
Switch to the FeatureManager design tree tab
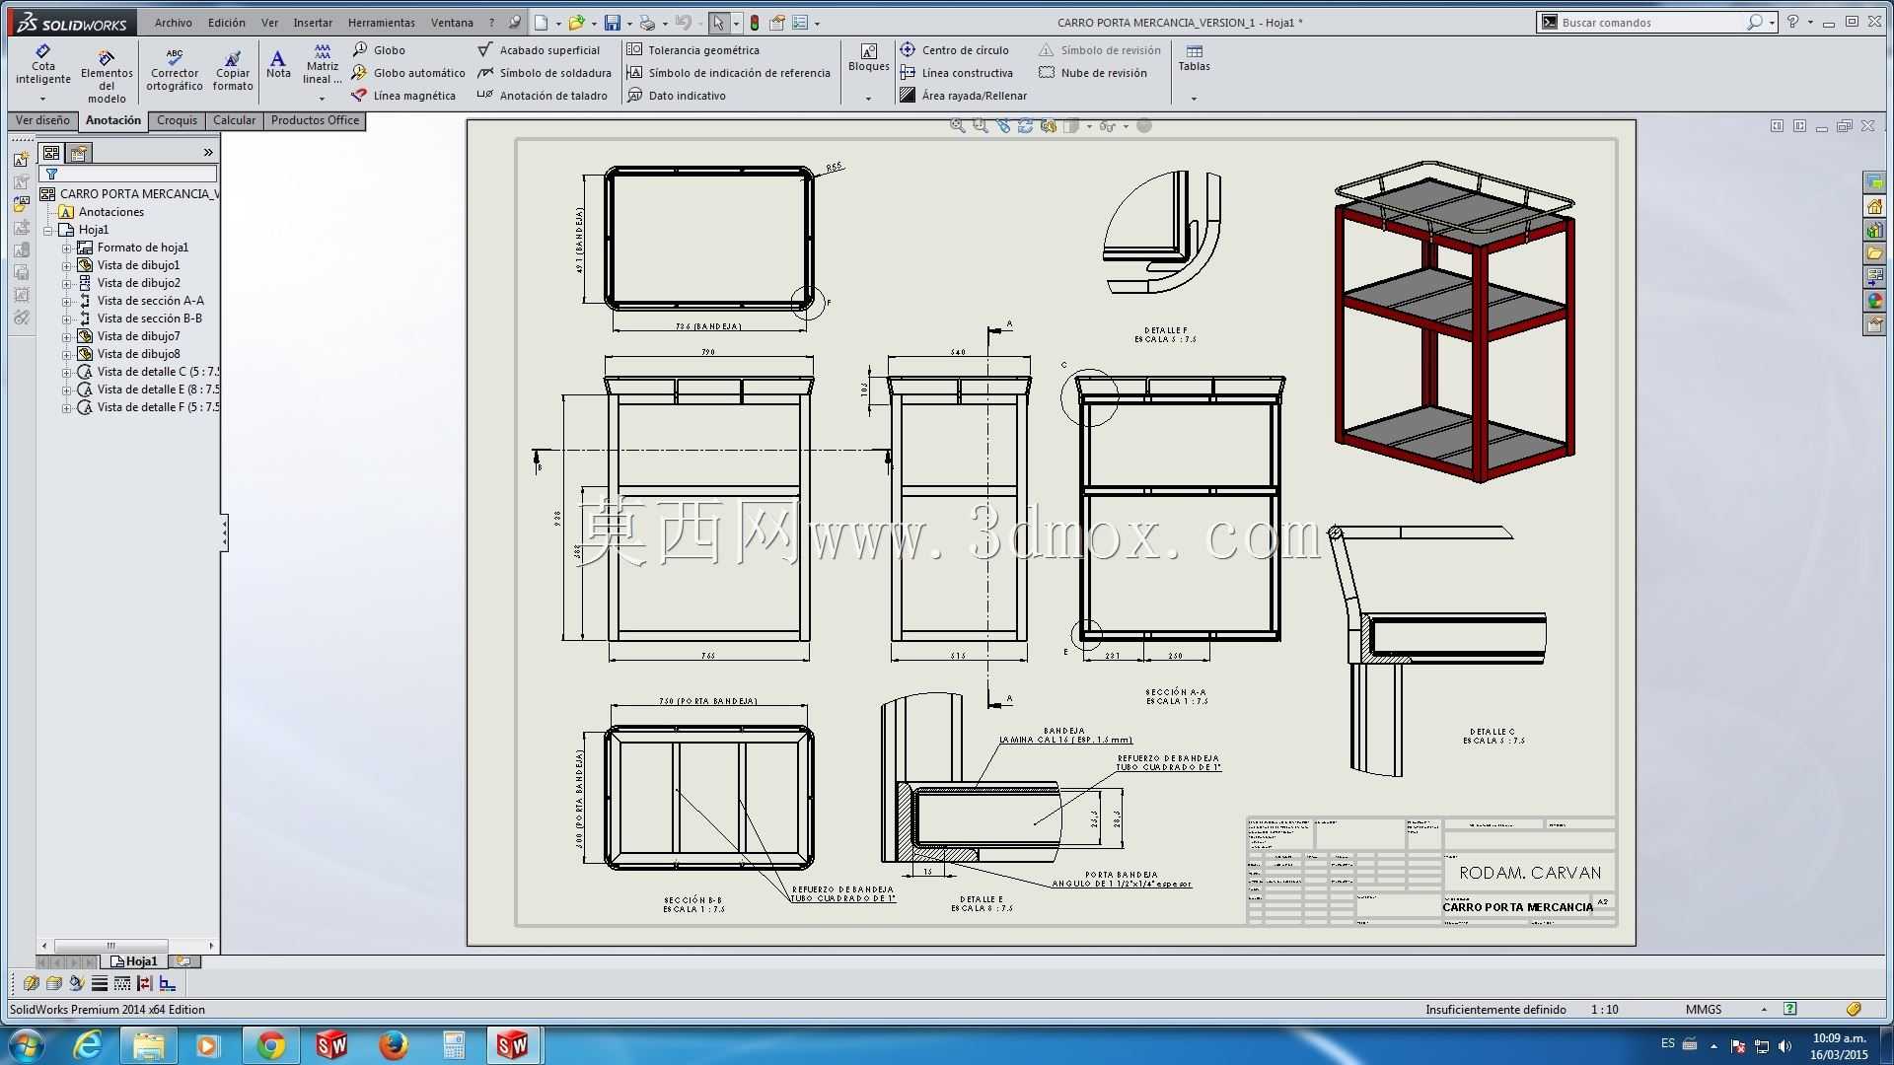(51, 153)
